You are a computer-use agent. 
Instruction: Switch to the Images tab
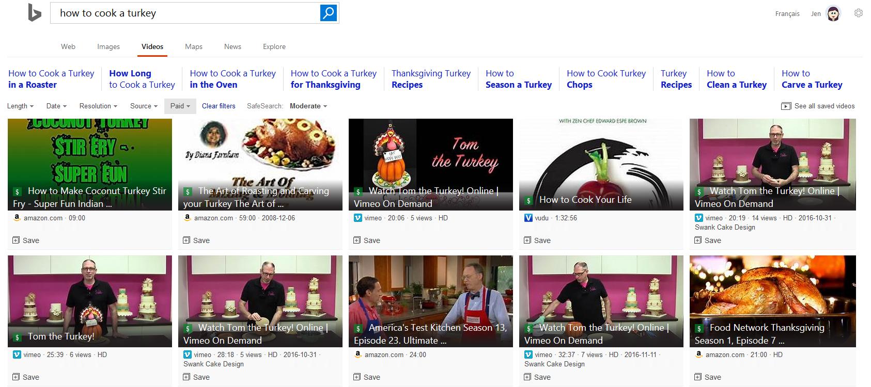[x=108, y=47]
